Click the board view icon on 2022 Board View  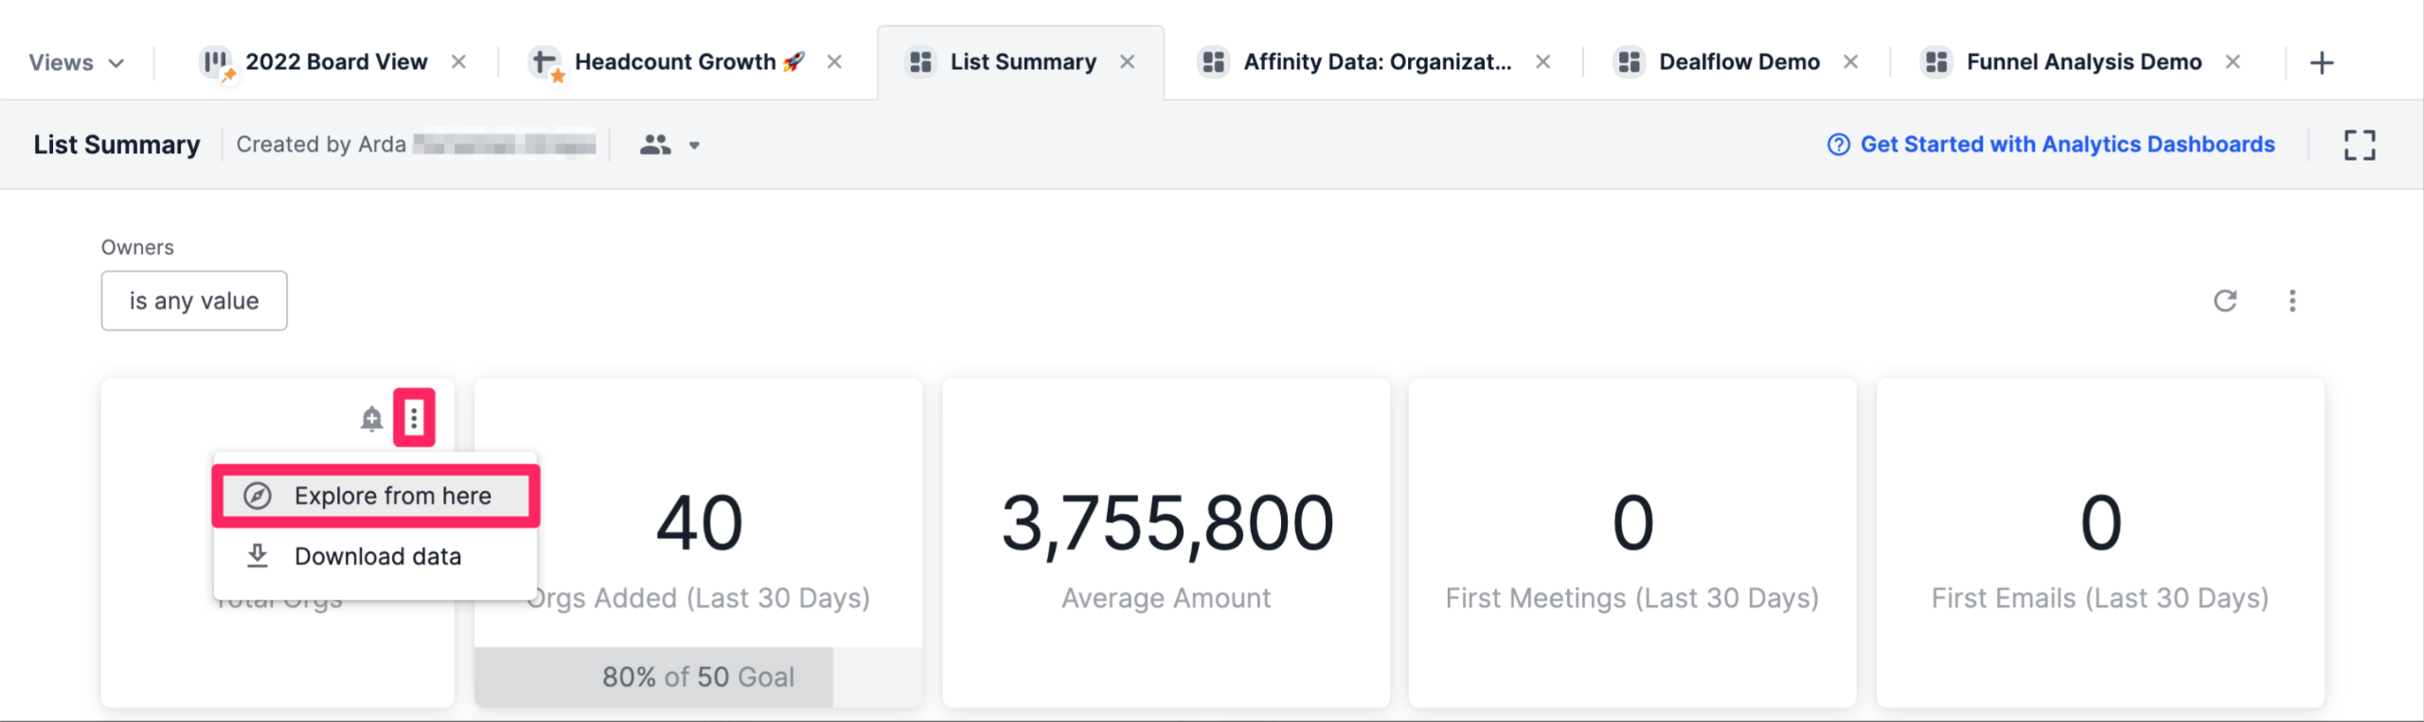[x=217, y=62]
